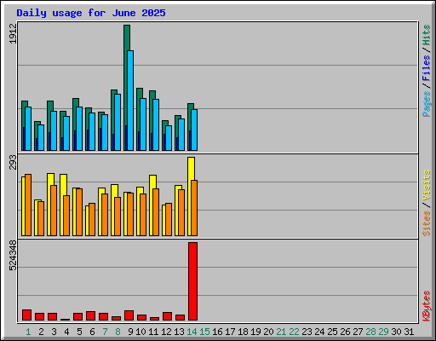Click day 24 on the x-axis

point(319,332)
